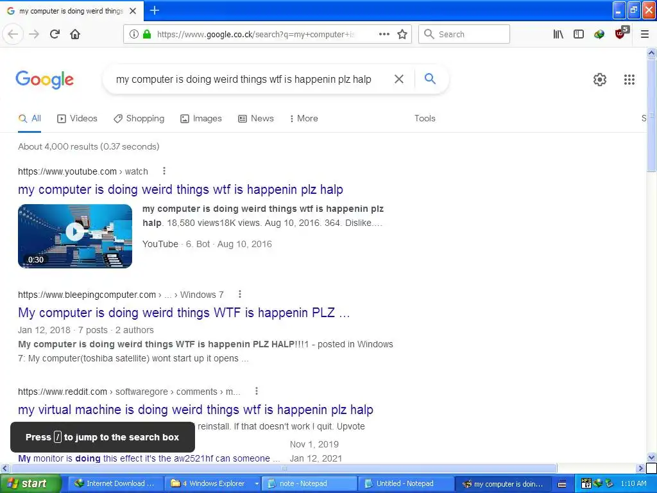Click the HFS tray icon

[586, 483]
